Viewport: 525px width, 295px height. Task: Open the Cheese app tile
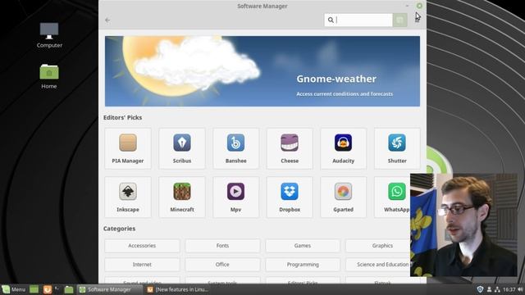pyautogui.click(x=290, y=148)
